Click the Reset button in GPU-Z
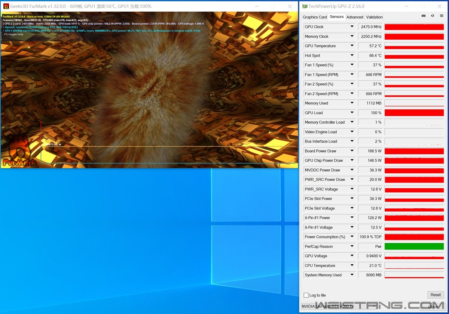Screen dimensions: 449x314 (x=436, y=295)
